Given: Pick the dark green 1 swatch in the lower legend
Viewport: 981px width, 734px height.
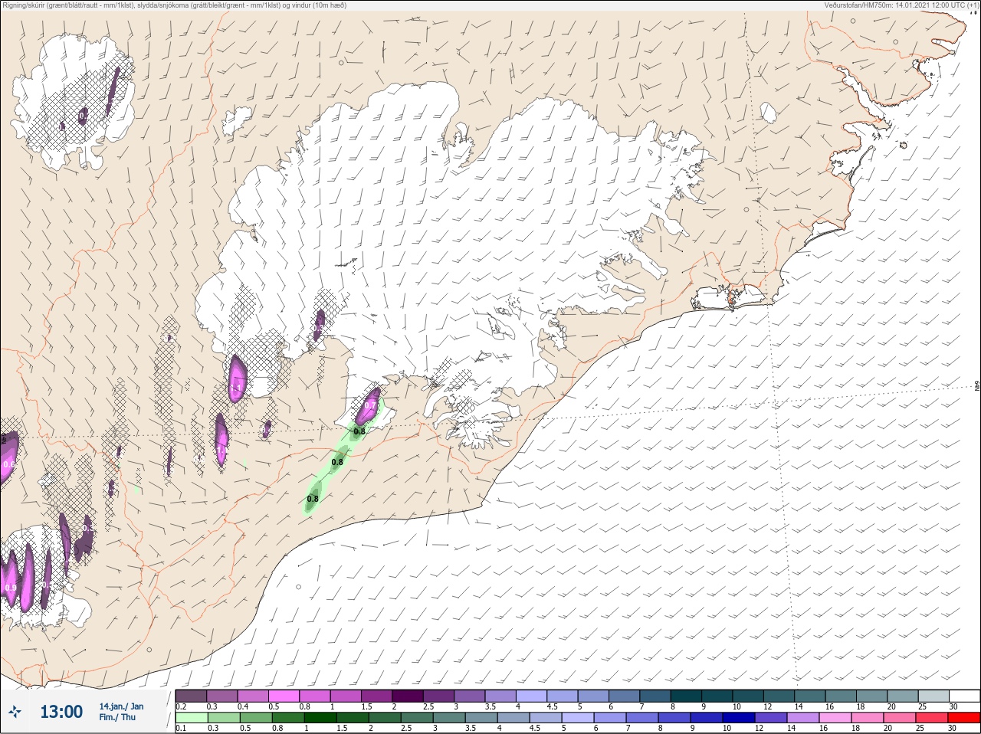Looking at the screenshot, I should (320, 719).
